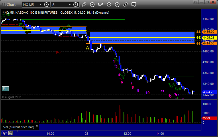The image size is (218, 137).
Task: Click the Pc button on the chart
Action: [x=5, y=89]
